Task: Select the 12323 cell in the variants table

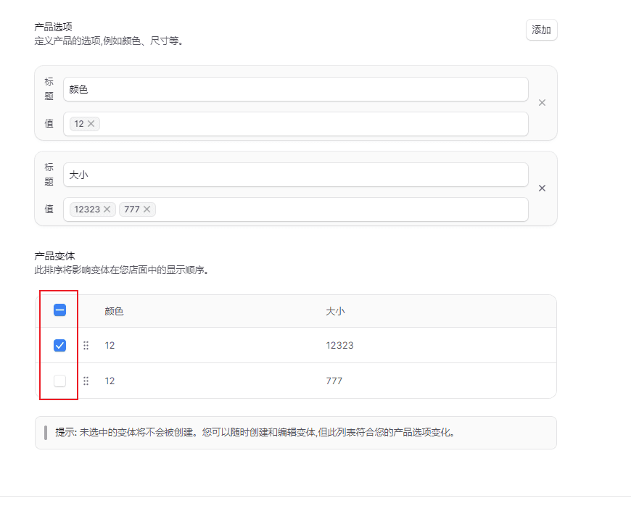Action: tap(339, 346)
